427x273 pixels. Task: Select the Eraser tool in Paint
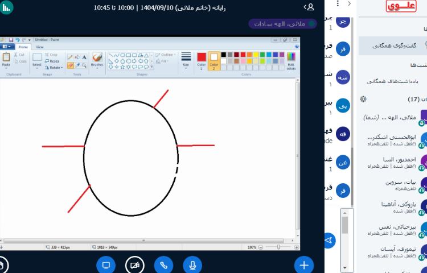pyautogui.click(x=71, y=65)
